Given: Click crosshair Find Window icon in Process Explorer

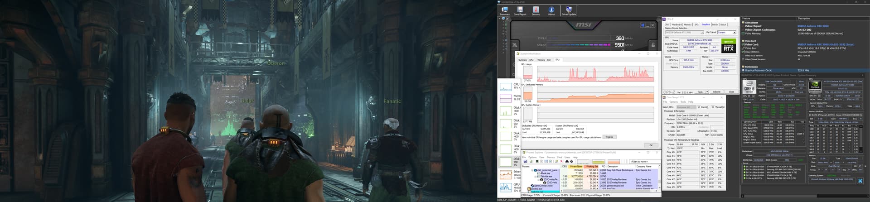Looking at the screenshot, I should pos(571,162).
